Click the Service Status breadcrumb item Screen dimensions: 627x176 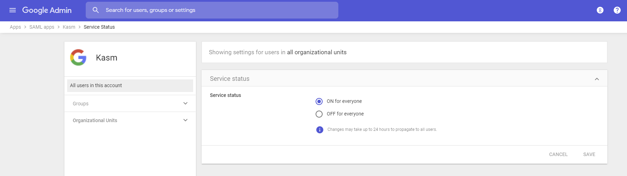[x=99, y=27]
